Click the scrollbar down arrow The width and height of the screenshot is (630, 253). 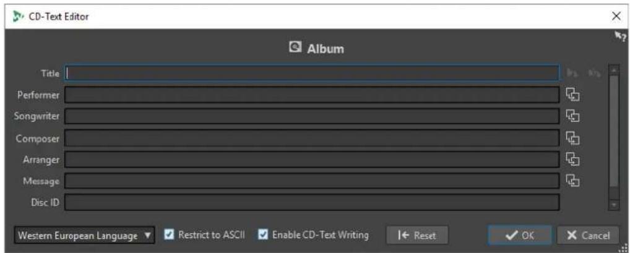coord(613,204)
